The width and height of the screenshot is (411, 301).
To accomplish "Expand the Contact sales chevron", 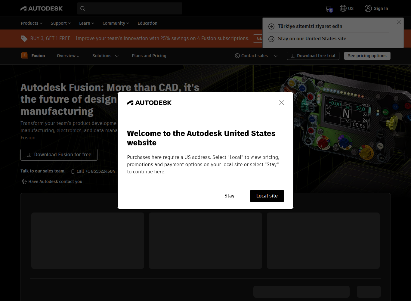I will coord(276,56).
